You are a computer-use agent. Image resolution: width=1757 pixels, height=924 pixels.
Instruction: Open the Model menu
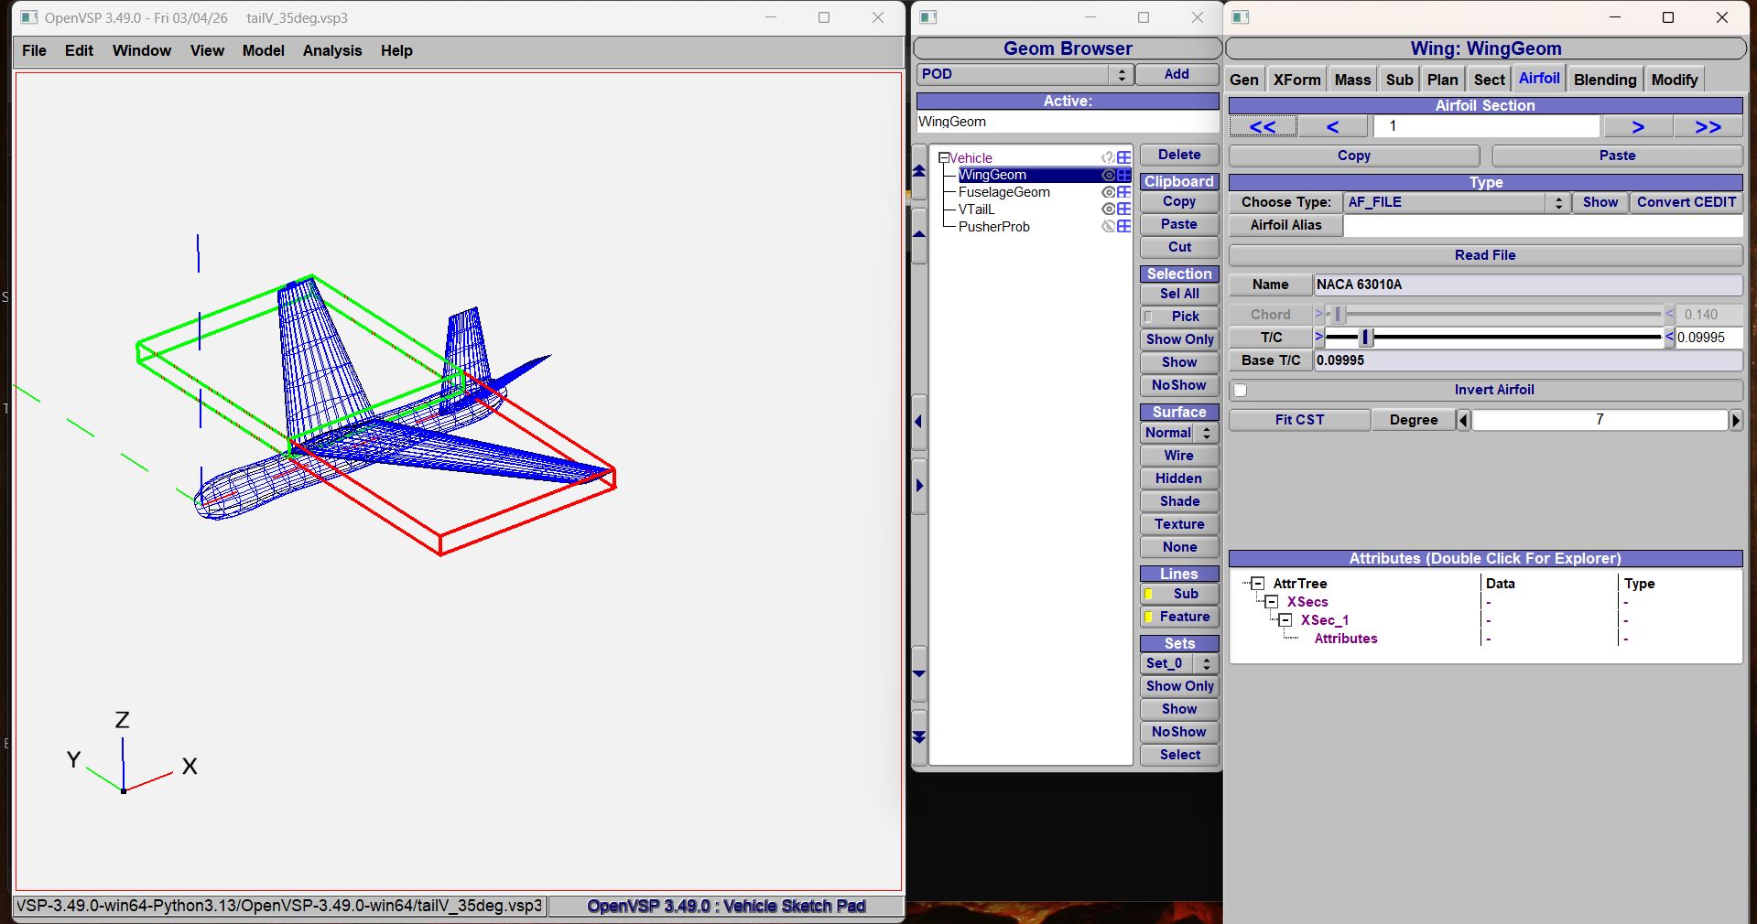(264, 50)
